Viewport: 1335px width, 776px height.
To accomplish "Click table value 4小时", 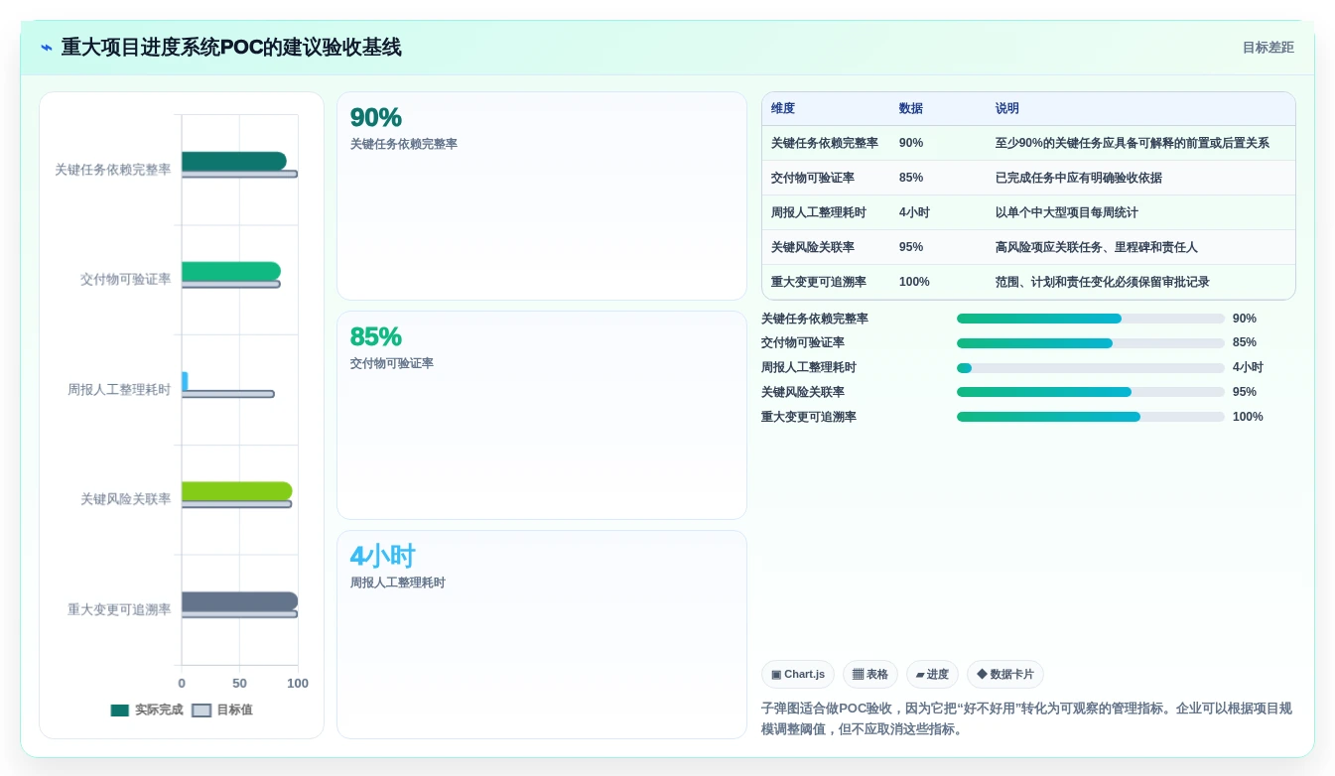I will point(914,212).
